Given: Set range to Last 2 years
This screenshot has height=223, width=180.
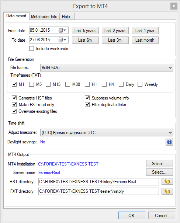Looking at the screenshot, I should (115, 31).
